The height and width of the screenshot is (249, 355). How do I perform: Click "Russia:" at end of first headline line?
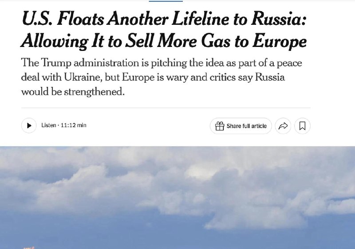click(279, 19)
